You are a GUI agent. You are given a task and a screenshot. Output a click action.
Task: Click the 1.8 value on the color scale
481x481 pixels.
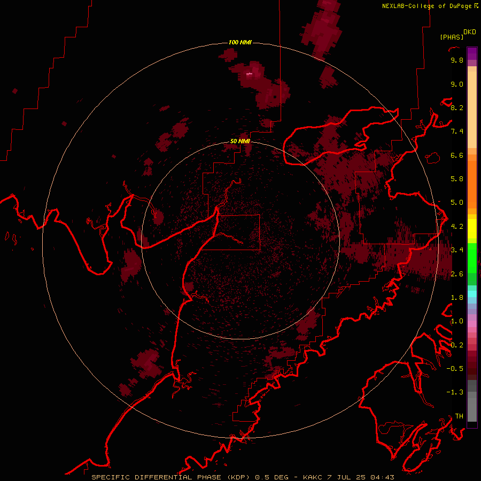click(457, 298)
